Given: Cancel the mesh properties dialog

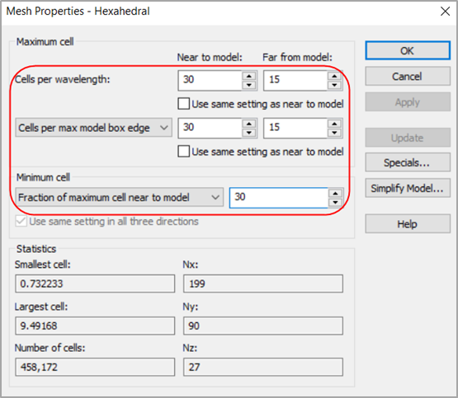Looking at the screenshot, I should pyautogui.click(x=408, y=77).
